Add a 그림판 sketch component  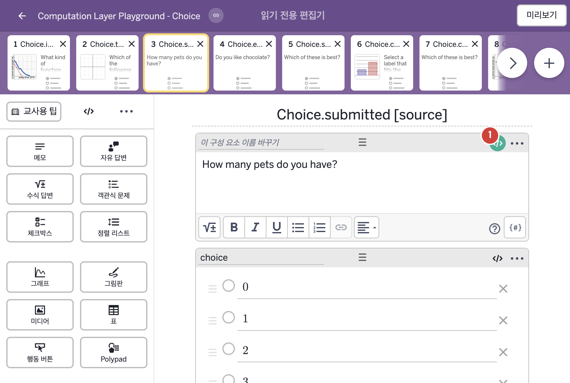[114, 277]
